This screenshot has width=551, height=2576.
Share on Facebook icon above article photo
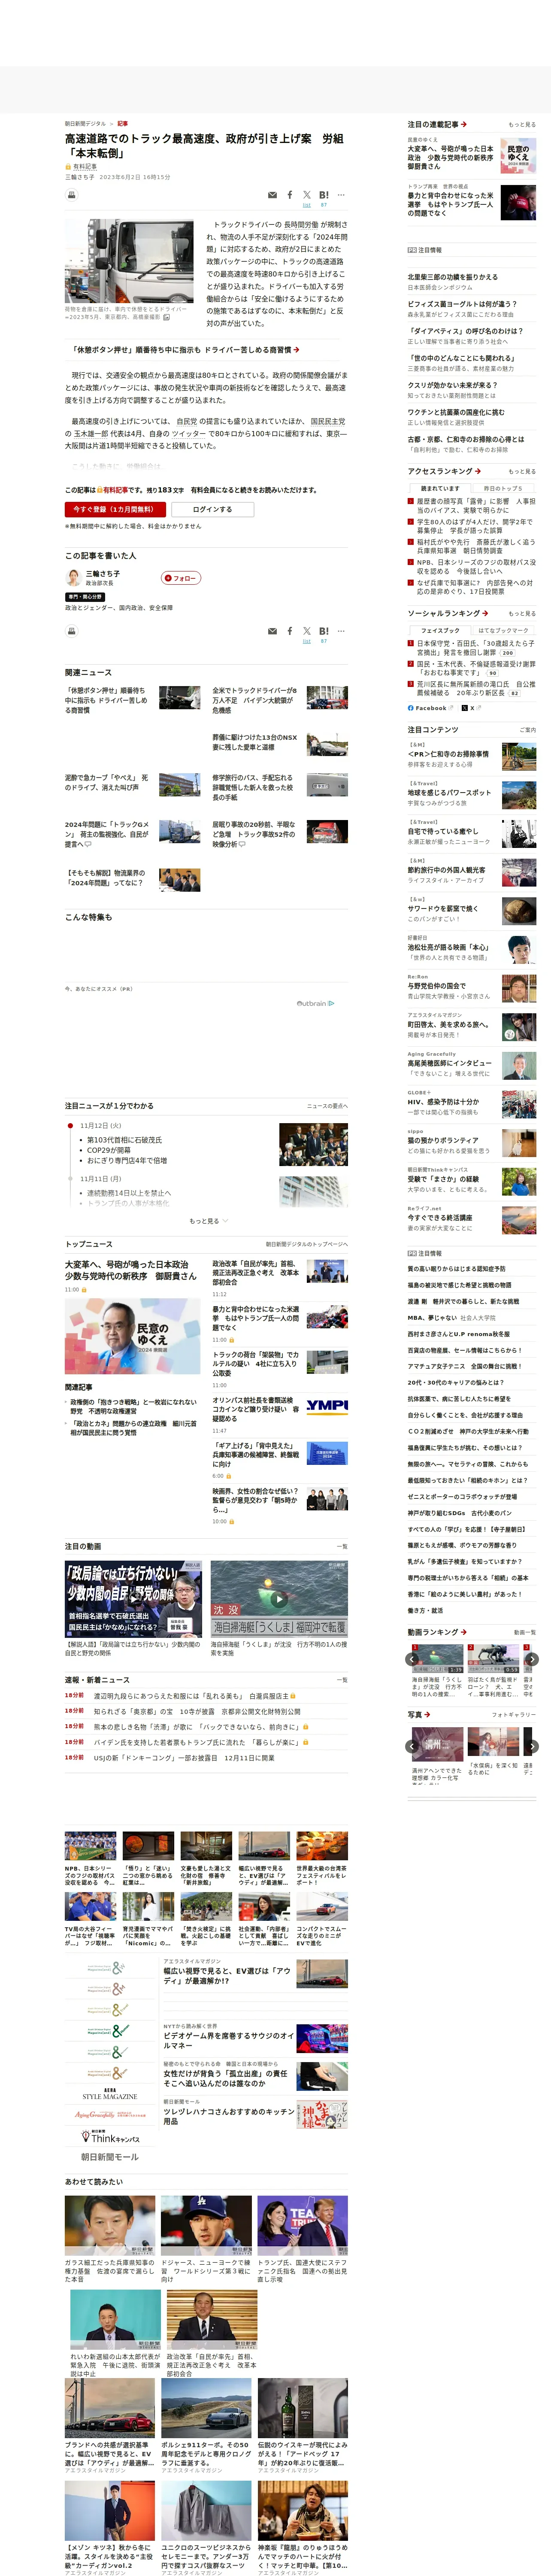pyautogui.click(x=290, y=195)
